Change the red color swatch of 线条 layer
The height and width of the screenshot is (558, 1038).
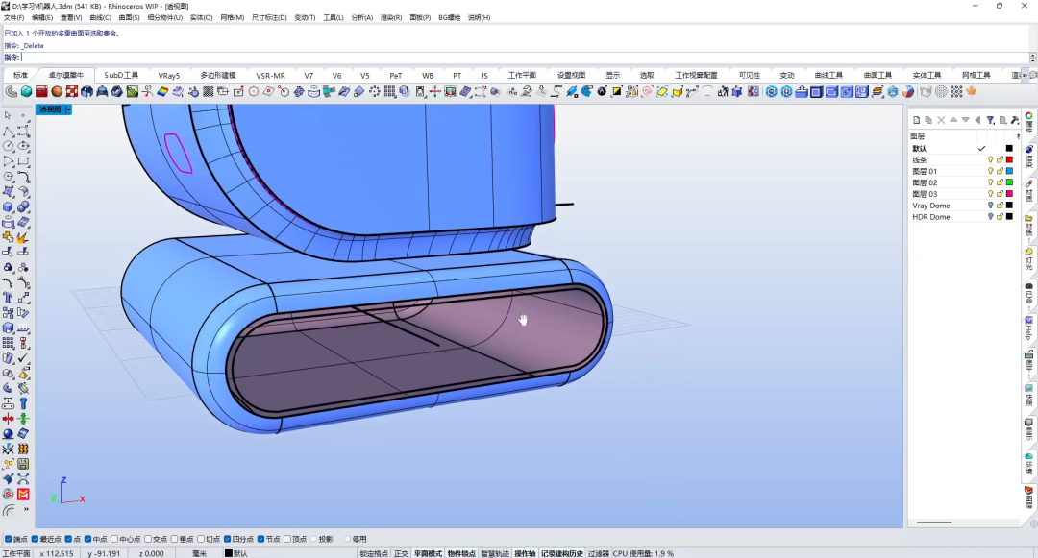(x=1009, y=160)
